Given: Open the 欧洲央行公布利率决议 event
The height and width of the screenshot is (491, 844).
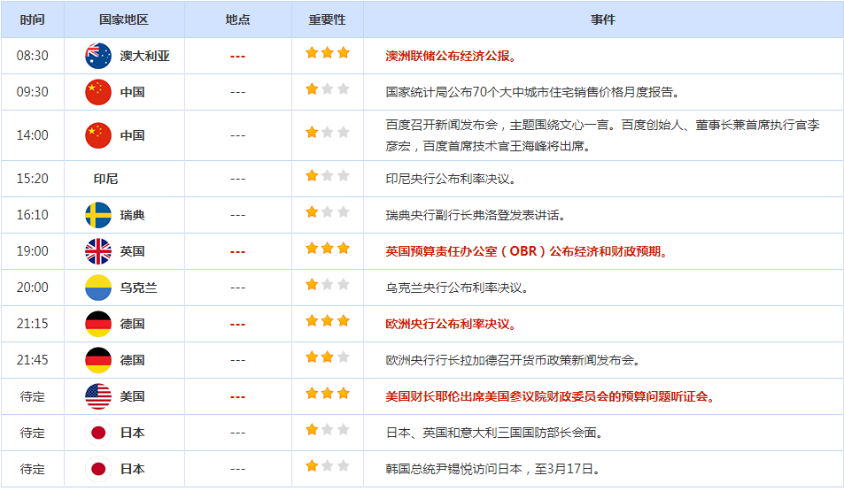Looking at the screenshot, I should [x=451, y=325].
